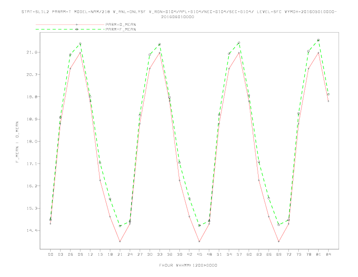
Task: Click the x-axis tick label 42
Action: tap(189, 254)
